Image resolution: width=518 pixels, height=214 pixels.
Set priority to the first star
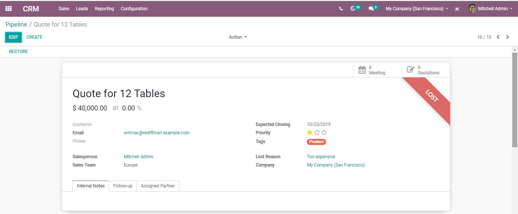click(x=309, y=132)
